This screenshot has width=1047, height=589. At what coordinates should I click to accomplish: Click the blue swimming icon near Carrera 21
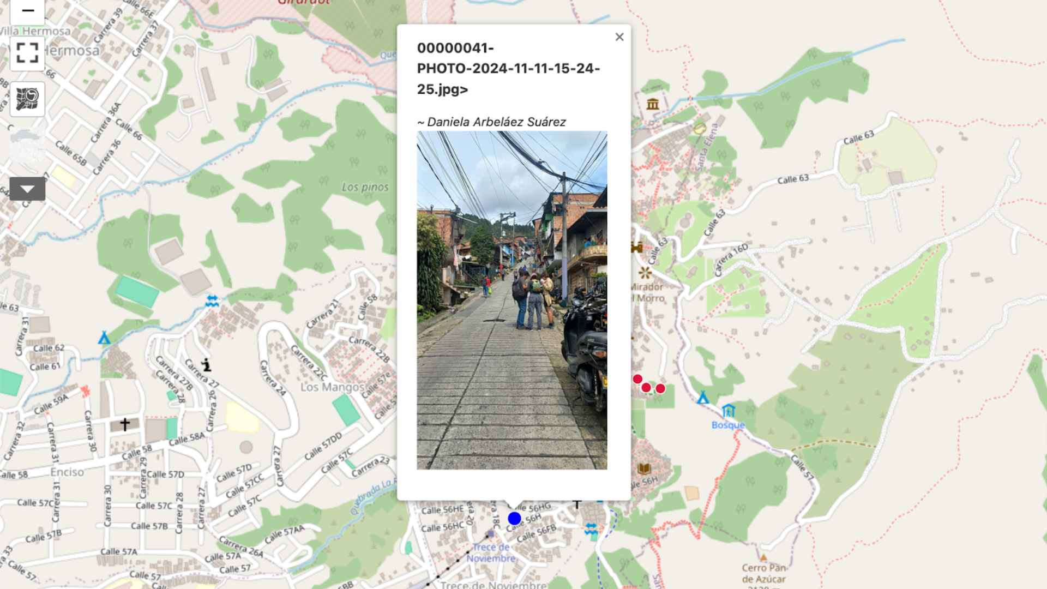click(212, 301)
